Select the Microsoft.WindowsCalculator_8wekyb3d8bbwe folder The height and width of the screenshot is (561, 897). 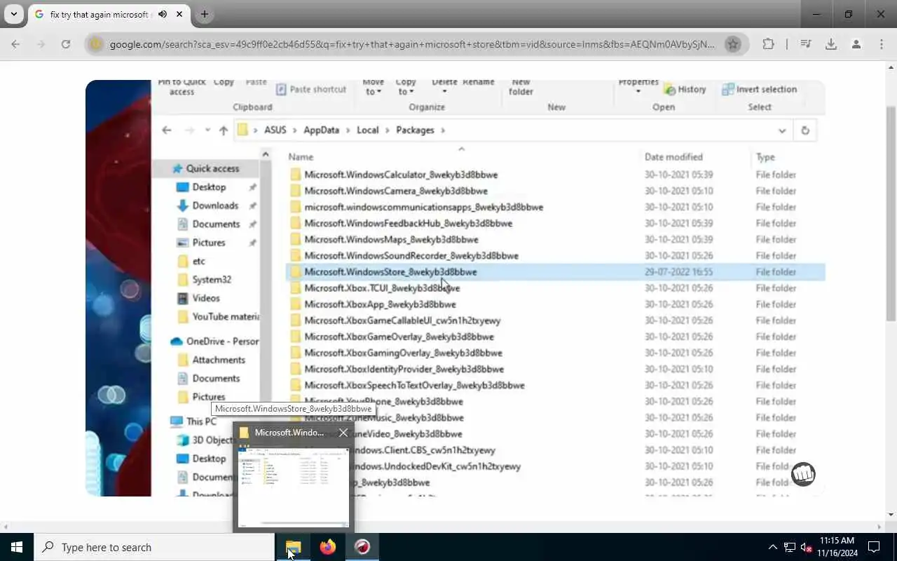point(401,175)
